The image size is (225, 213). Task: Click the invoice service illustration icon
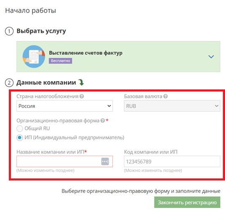tap(34, 57)
